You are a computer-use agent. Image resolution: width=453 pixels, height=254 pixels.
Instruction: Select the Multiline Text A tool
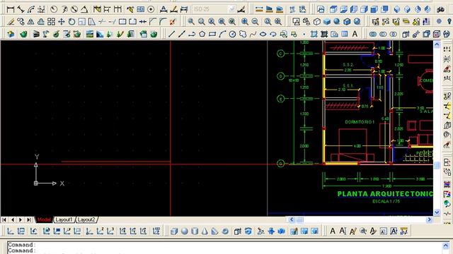(355, 35)
